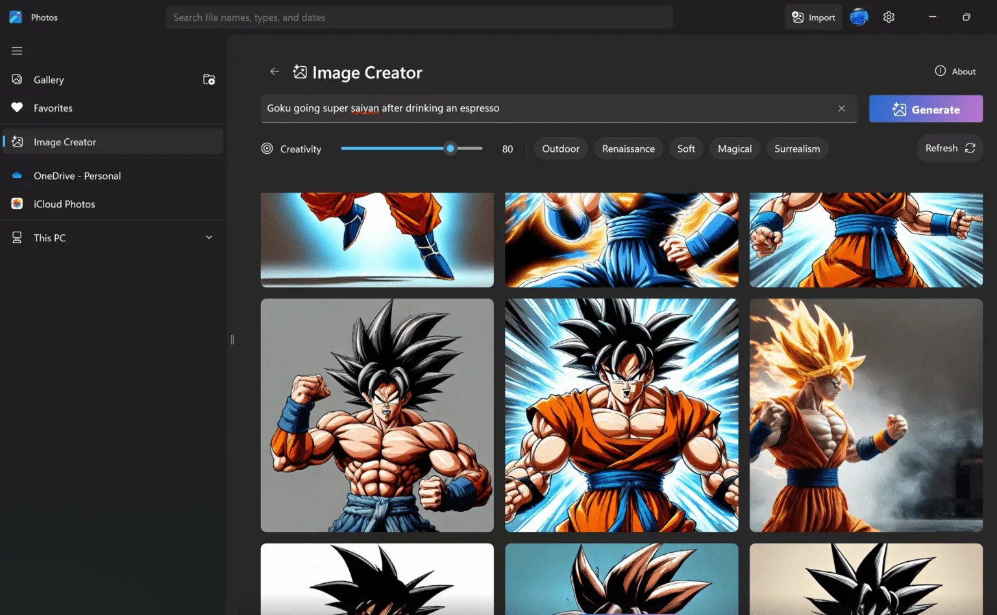The height and width of the screenshot is (615, 997).
Task: Click the Creativity slider handle
Action: pos(450,149)
